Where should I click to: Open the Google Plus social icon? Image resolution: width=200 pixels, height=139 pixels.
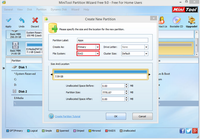click(x=195, y=131)
